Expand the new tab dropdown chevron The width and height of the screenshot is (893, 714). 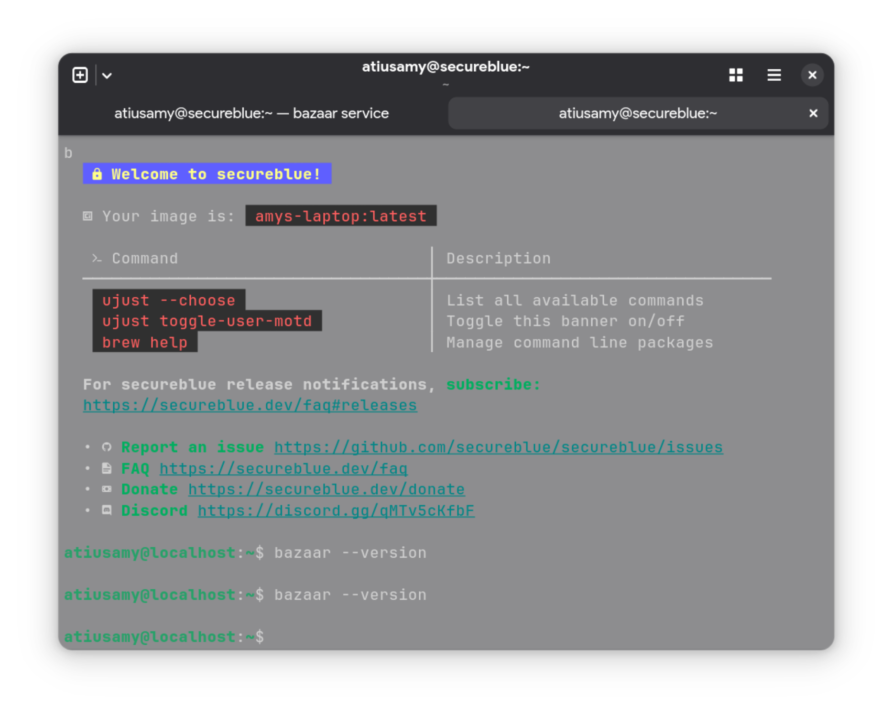click(107, 76)
